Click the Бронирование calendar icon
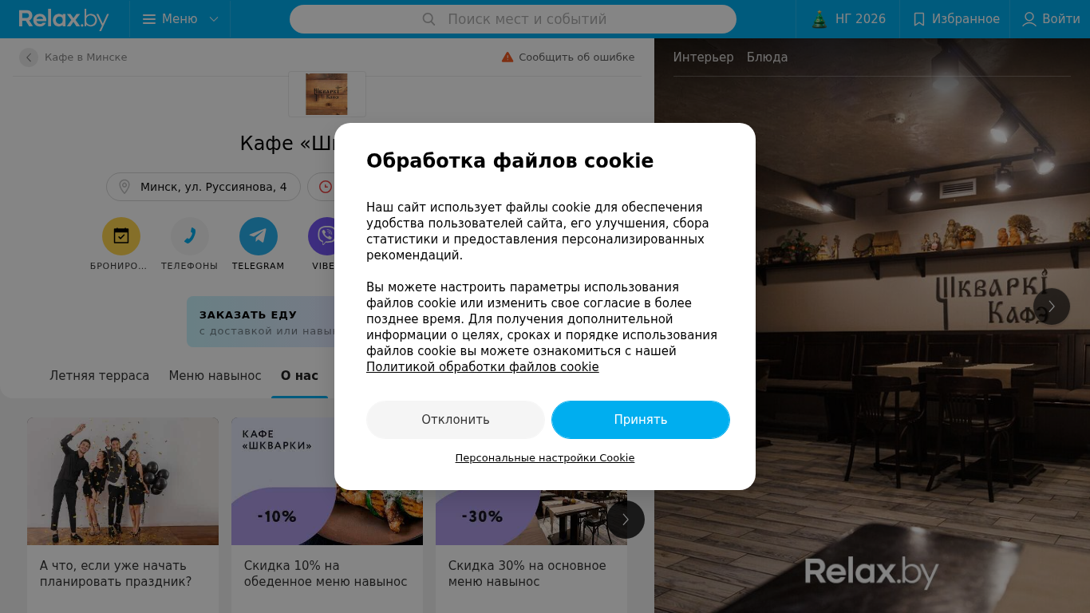The height and width of the screenshot is (613, 1090). (x=121, y=236)
